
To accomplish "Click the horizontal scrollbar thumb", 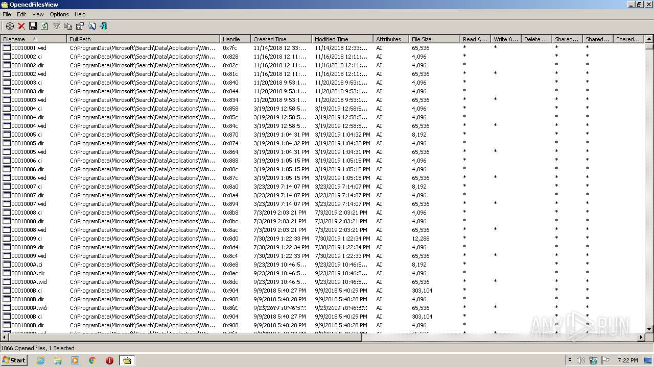I will (x=185, y=337).
